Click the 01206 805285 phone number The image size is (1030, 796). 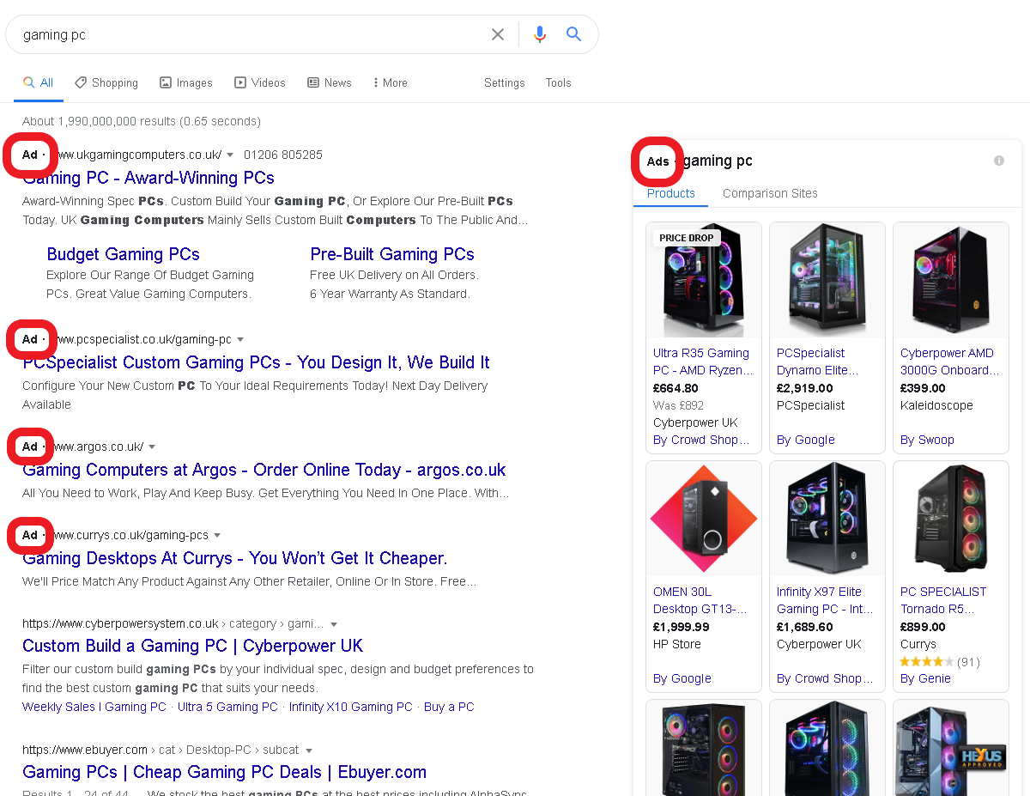tap(283, 155)
